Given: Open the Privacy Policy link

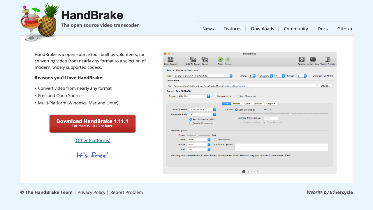Looking at the screenshot, I should pyautogui.click(x=92, y=192).
